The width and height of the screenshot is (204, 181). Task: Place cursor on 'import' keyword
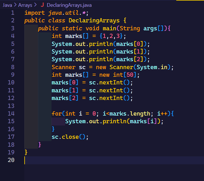35,13
